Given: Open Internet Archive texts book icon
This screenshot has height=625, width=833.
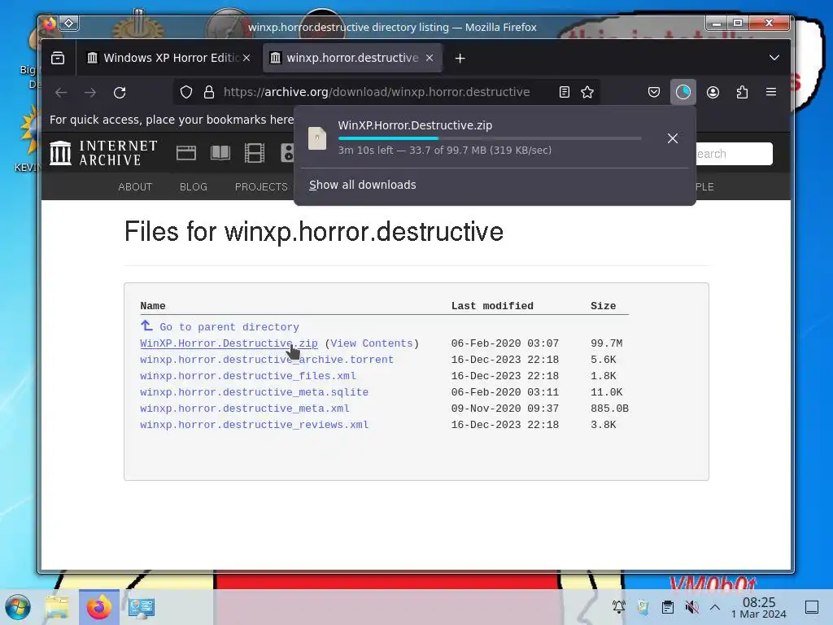Looking at the screenshot, I should (x=220, y=153).
